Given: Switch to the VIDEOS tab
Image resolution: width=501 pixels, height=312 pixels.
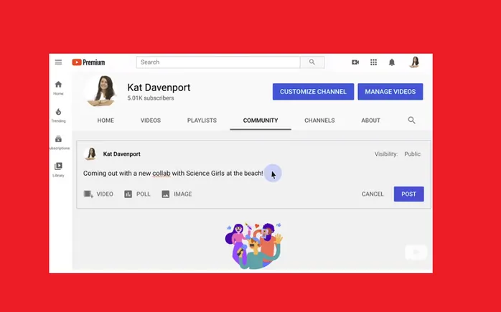Looking at the screenshot, I should pos(151,120).
